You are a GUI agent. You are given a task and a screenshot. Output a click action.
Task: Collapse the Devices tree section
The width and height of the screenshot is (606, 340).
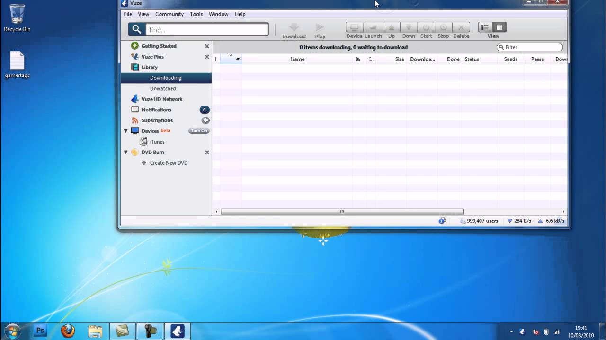(126, 131)
